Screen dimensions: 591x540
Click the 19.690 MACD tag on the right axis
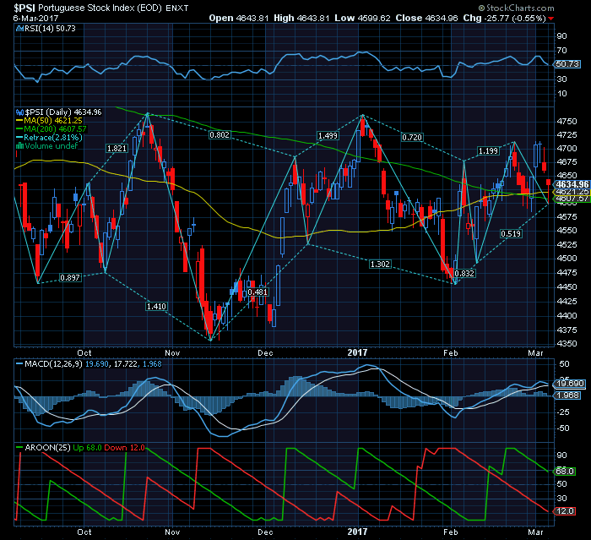click(569, 384)
